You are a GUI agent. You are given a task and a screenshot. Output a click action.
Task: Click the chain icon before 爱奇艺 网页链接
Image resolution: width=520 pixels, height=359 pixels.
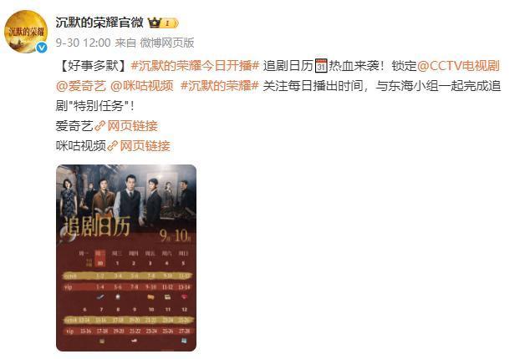click(x=99, y=126)
